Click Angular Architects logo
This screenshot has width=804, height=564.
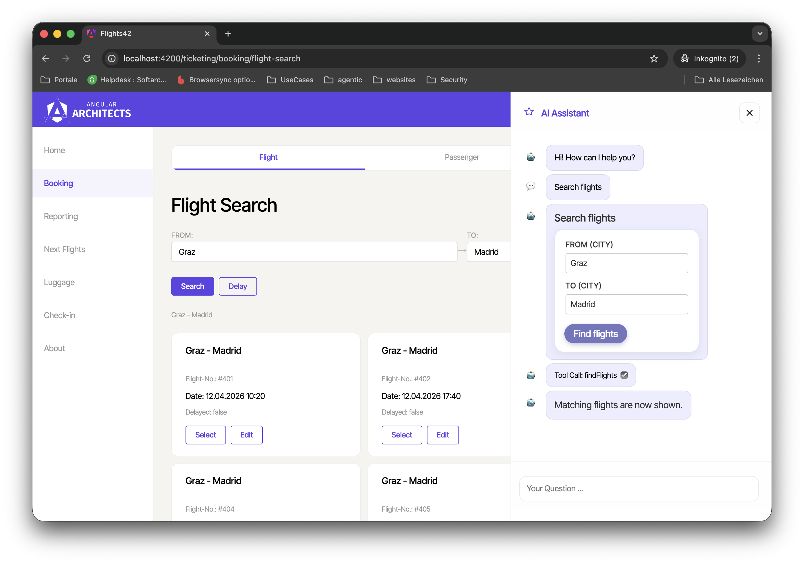87,110
